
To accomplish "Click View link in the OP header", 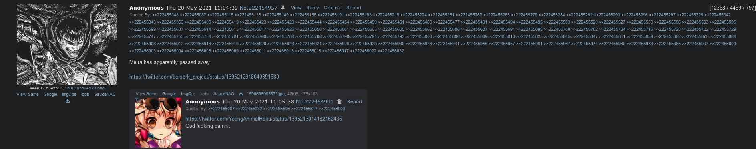I will [x=296, y=8].
